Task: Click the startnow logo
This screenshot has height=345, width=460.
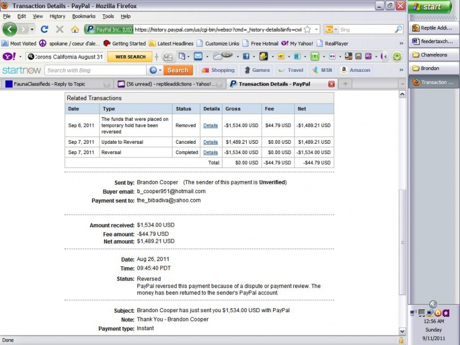Action: click(x=21, y=70)
